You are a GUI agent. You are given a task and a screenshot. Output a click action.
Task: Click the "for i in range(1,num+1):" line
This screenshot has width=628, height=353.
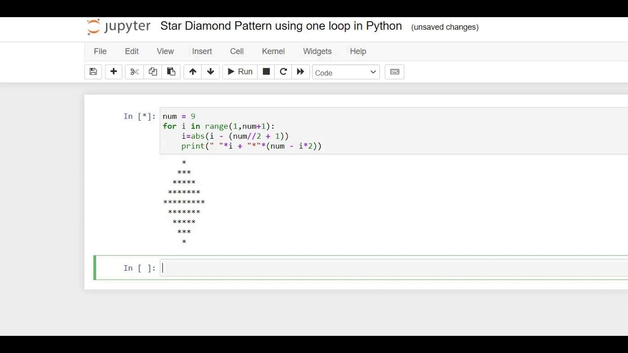pos(219,126)
